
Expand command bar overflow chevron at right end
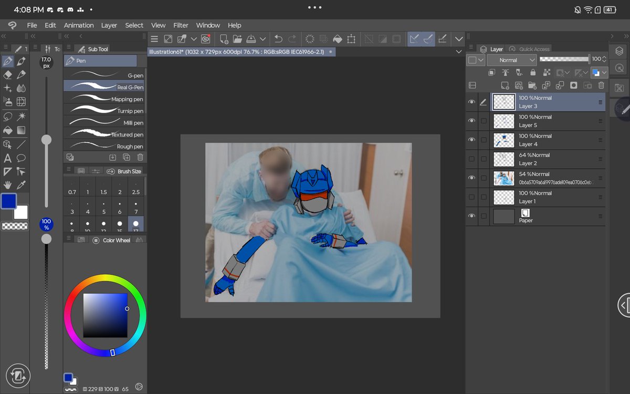pyautogui.click(x=459, y=39)
